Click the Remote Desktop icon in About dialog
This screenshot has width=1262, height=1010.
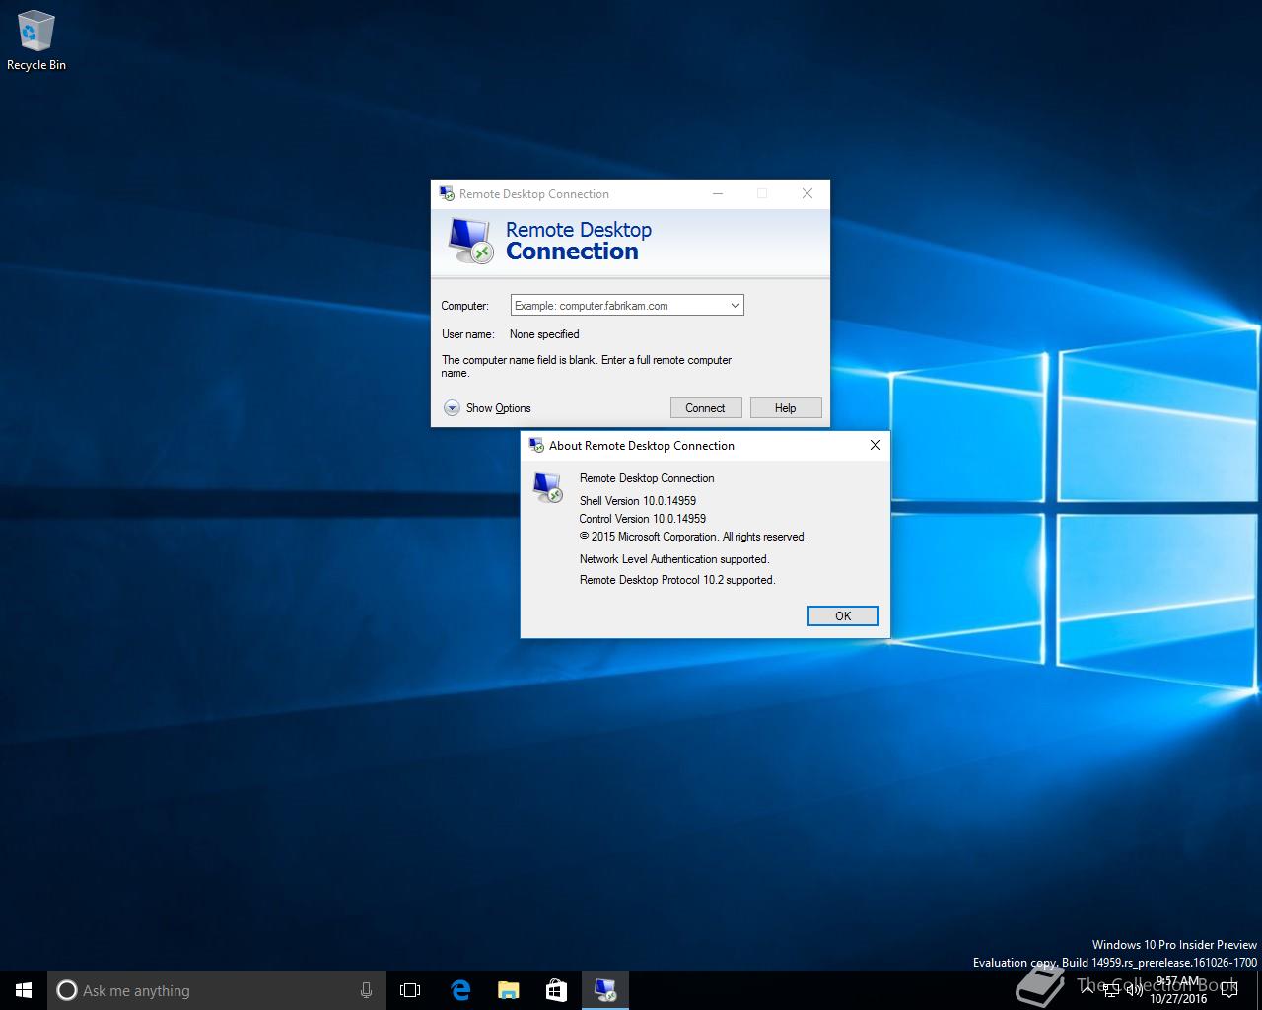pos(547,487)
